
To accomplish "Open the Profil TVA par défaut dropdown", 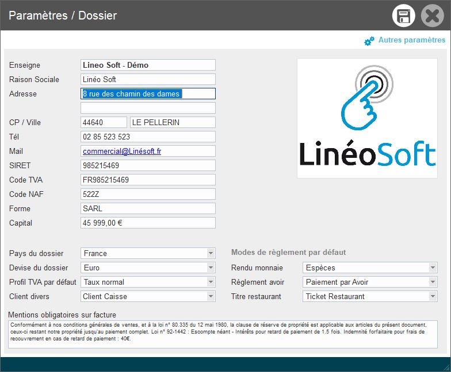I will point(148,282).
